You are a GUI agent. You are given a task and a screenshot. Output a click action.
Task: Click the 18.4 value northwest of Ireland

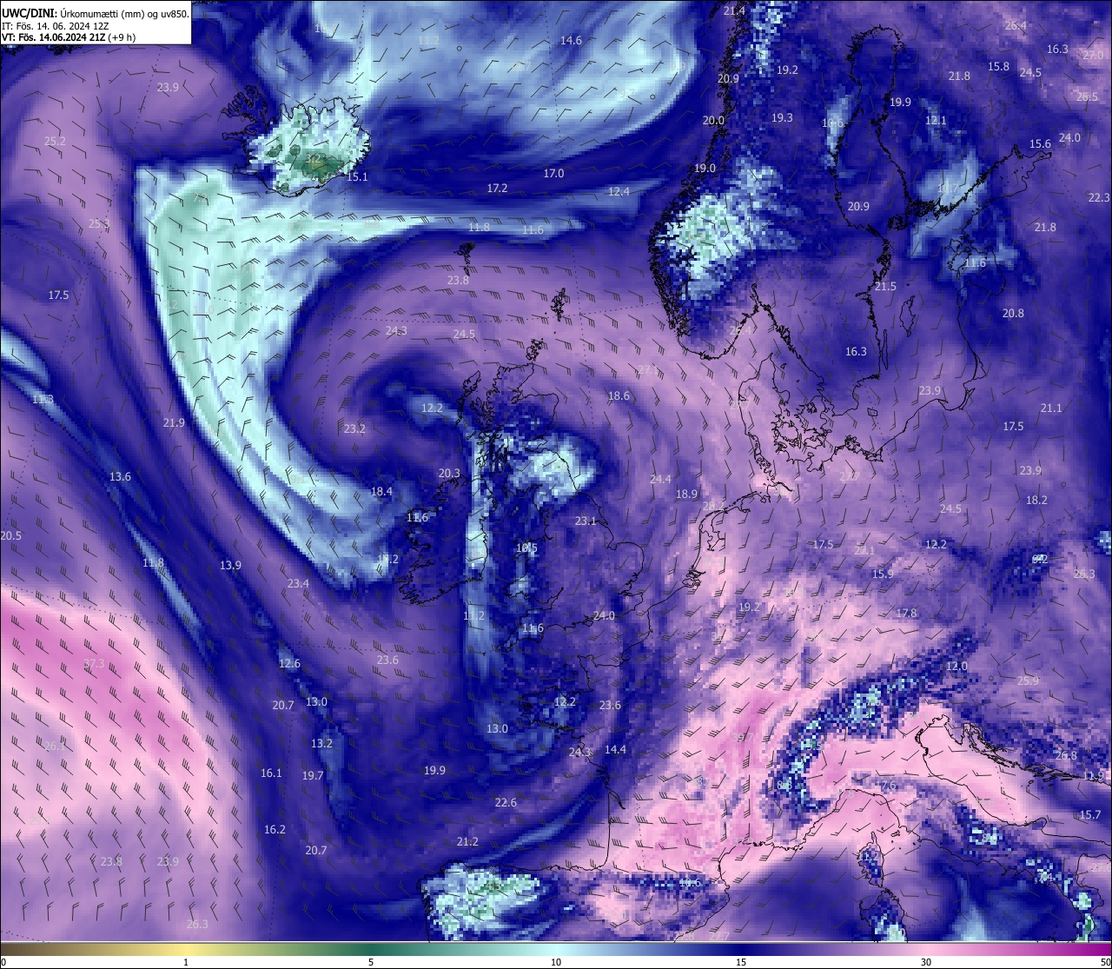pyautogui.click(x=381, y=491)
